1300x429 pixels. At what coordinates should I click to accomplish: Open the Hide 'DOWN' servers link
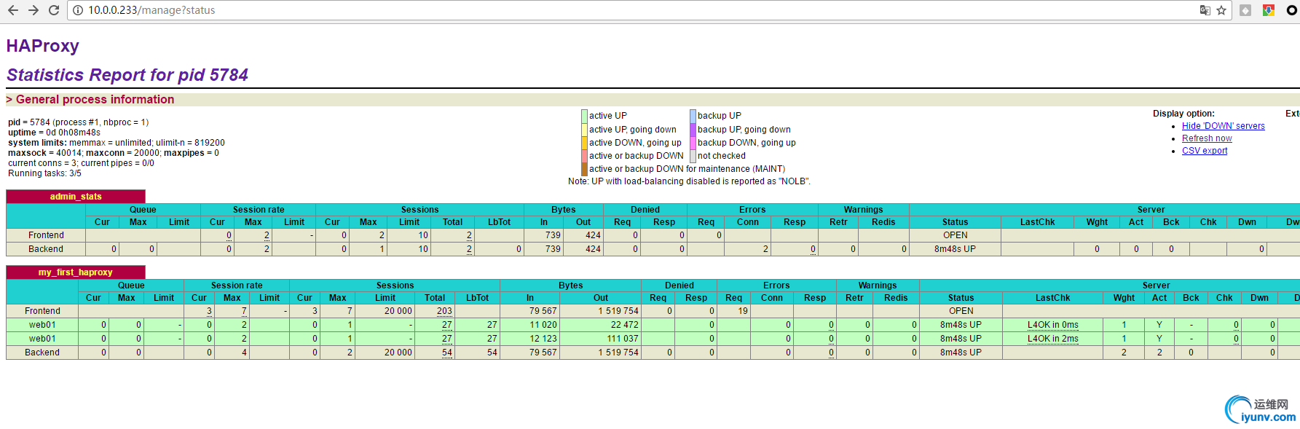1224,126
